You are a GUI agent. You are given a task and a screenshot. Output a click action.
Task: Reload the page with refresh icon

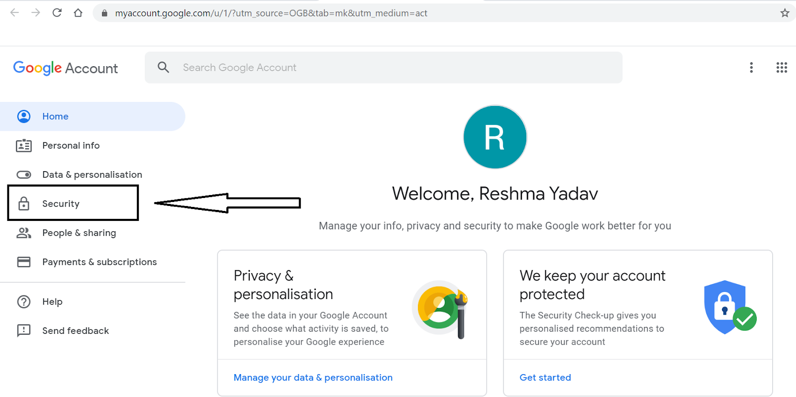pyautogui.click(x=57, y=12)
